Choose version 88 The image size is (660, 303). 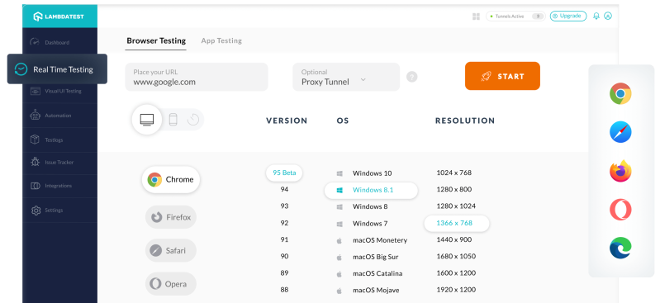tap(284, 290)
